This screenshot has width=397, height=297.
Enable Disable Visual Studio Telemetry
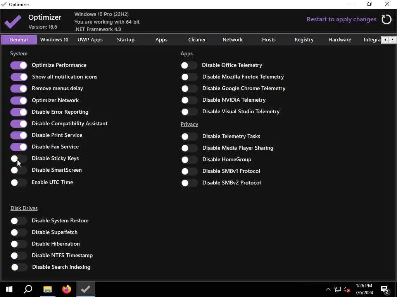point(189,112)
